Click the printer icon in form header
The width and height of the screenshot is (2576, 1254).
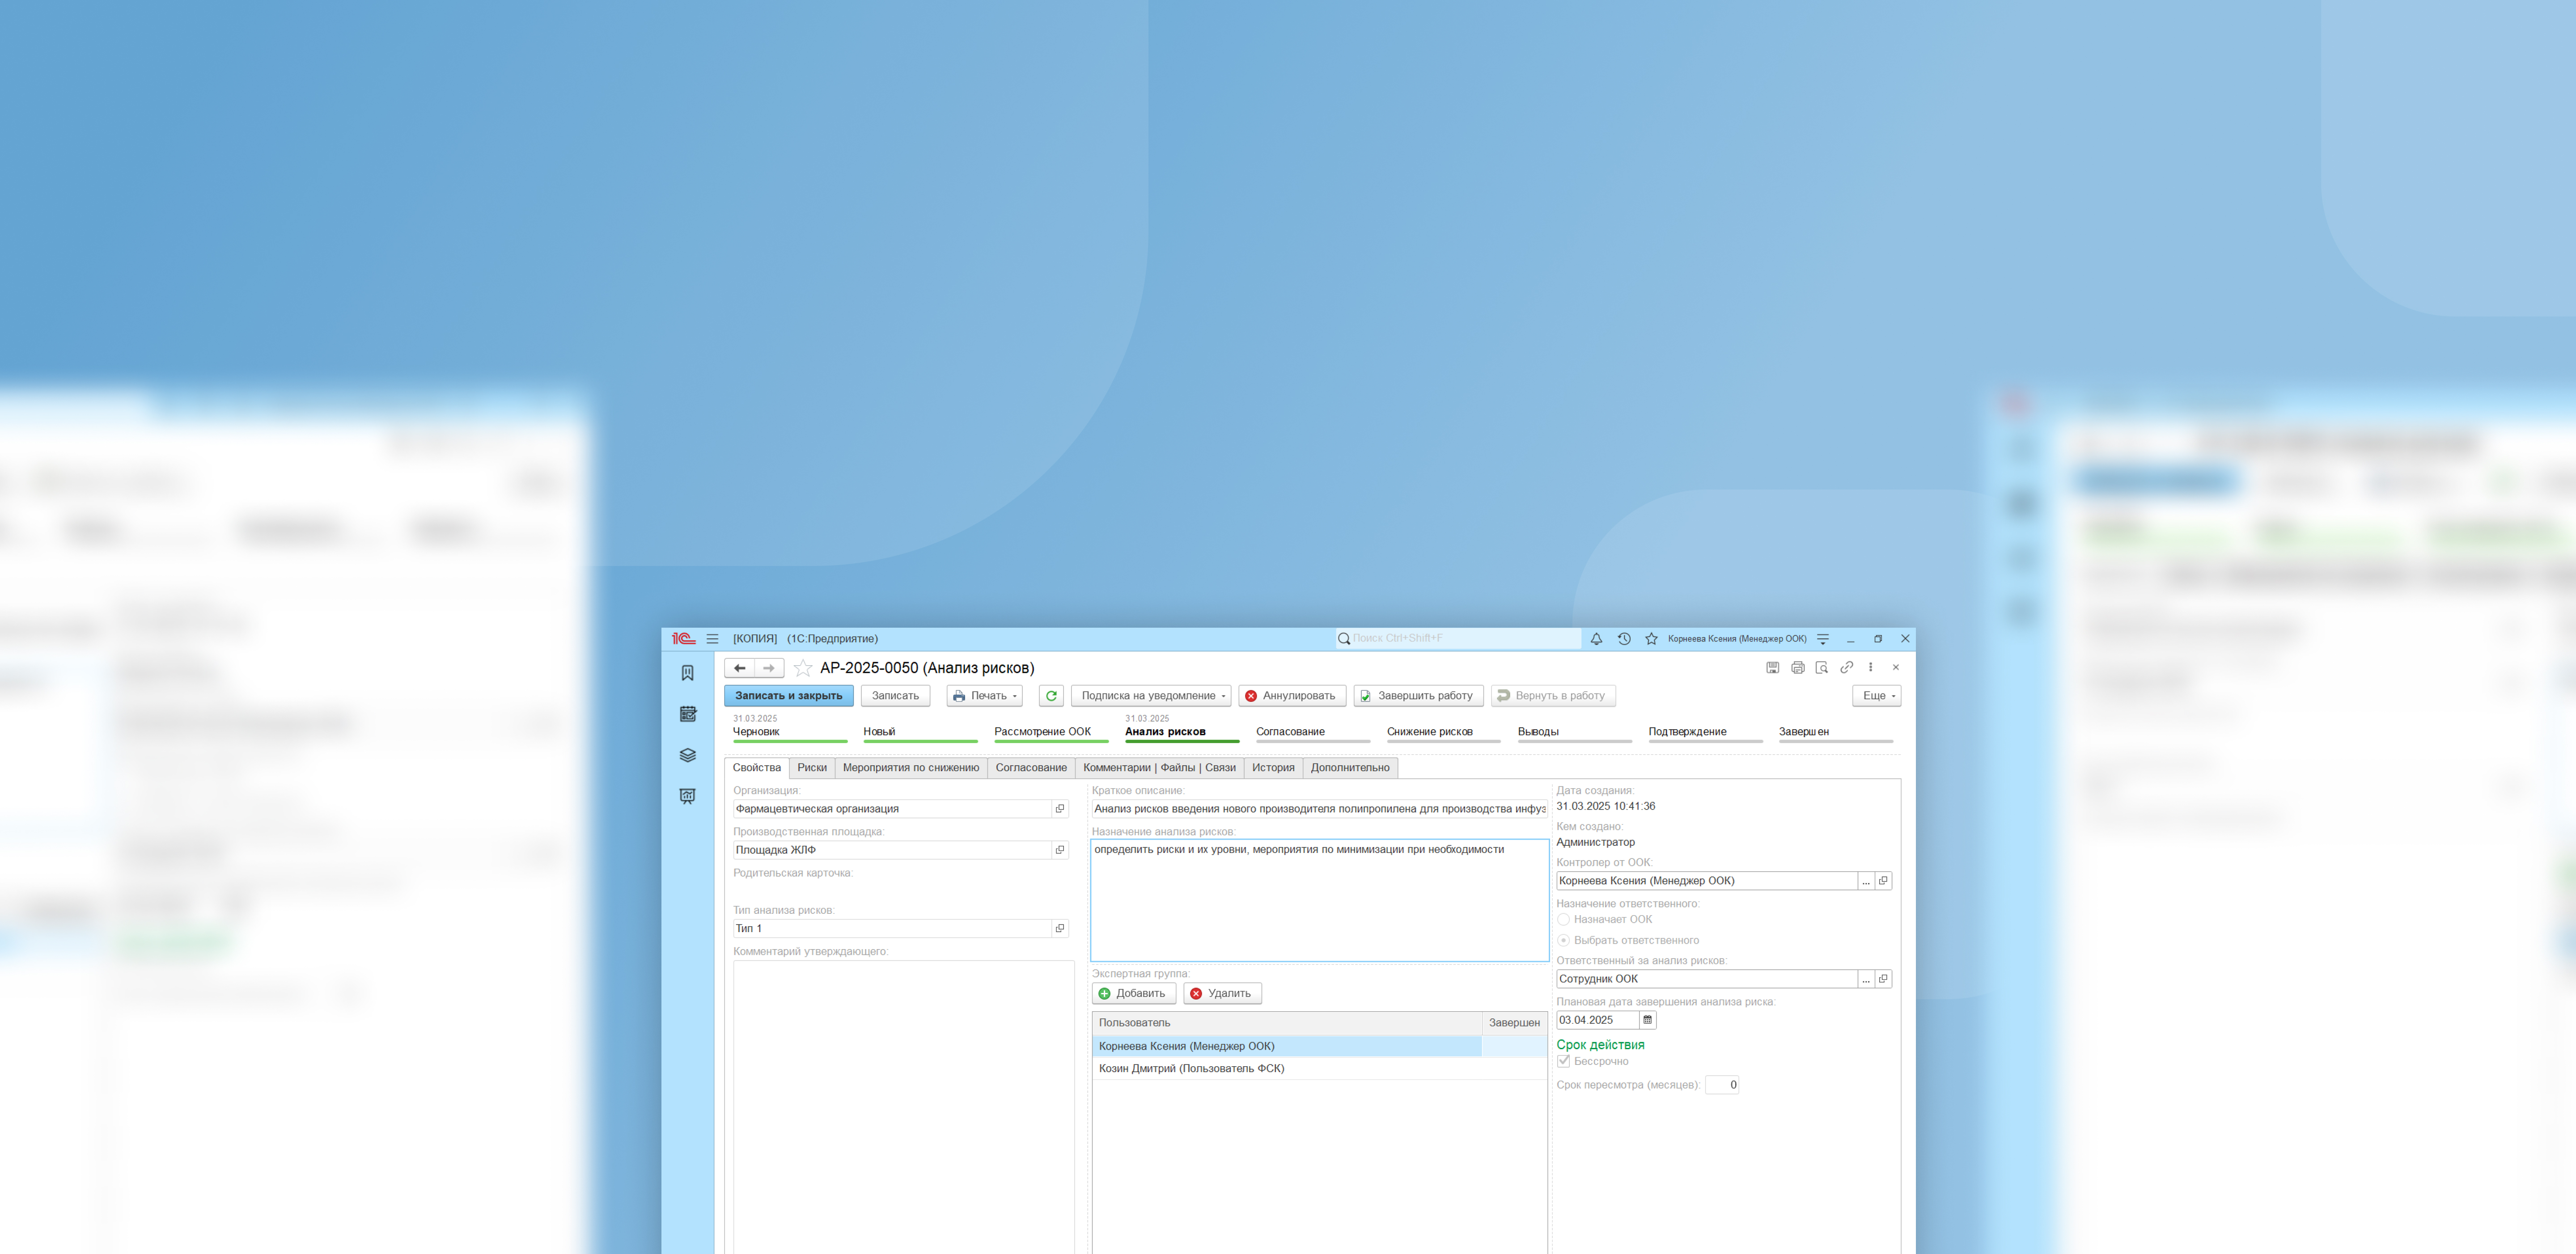[1797, 667]
